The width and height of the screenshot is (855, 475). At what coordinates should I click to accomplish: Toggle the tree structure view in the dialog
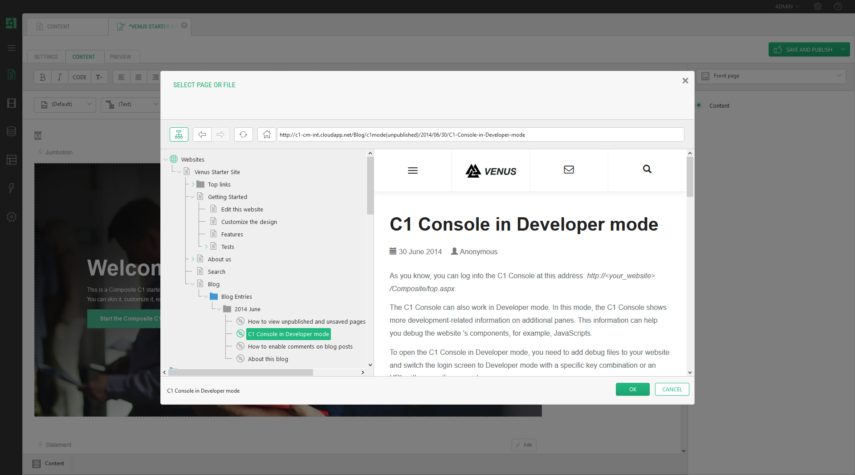click(x=179, y=134)
